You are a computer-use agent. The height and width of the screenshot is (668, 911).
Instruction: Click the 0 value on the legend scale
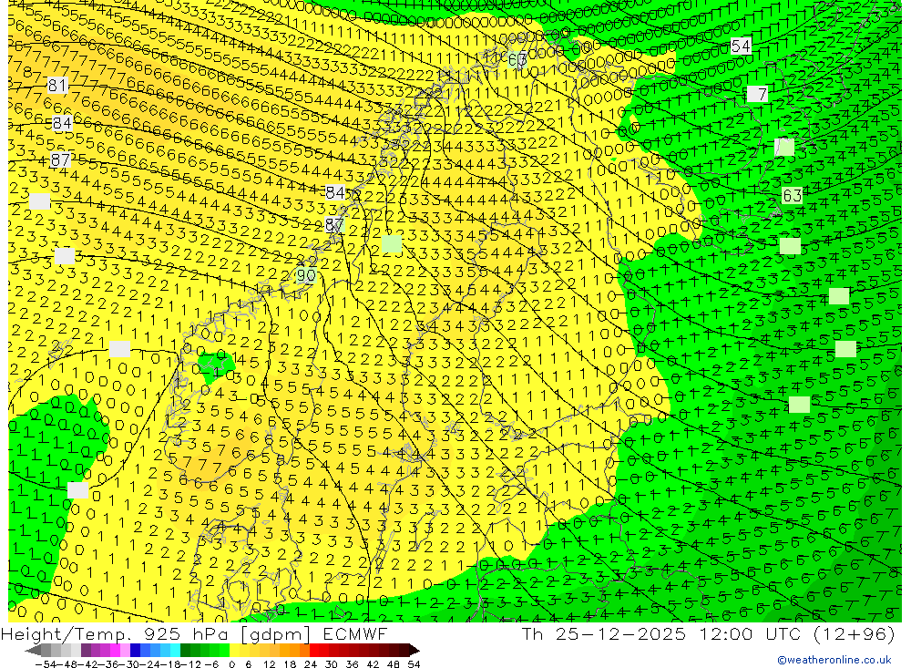231,664
